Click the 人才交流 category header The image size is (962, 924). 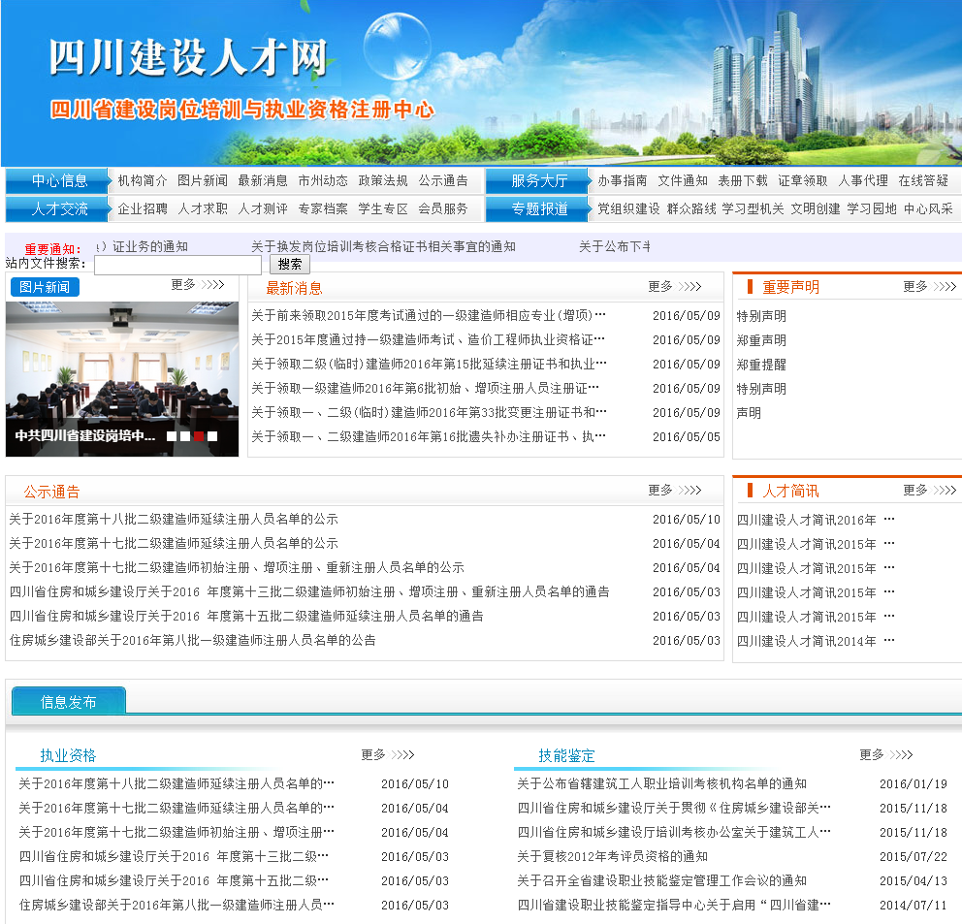57,208
